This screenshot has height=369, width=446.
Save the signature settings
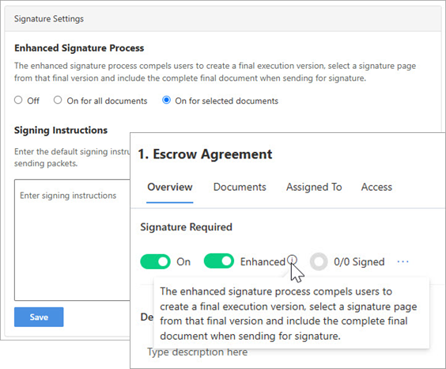tap(39, 317)
